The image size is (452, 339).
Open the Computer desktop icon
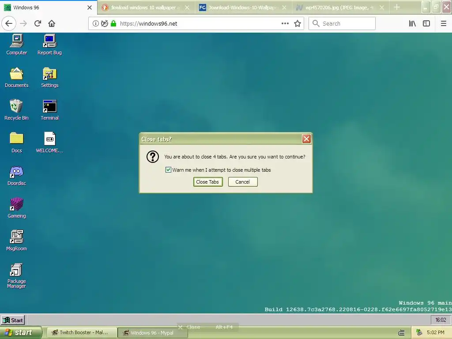point(16,45)
